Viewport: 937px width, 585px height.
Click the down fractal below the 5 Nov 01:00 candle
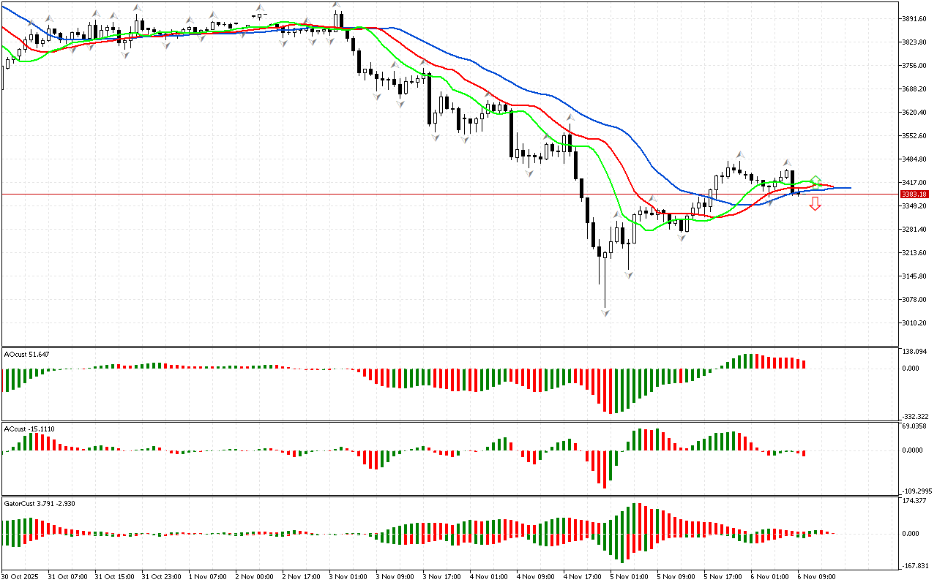629,274
